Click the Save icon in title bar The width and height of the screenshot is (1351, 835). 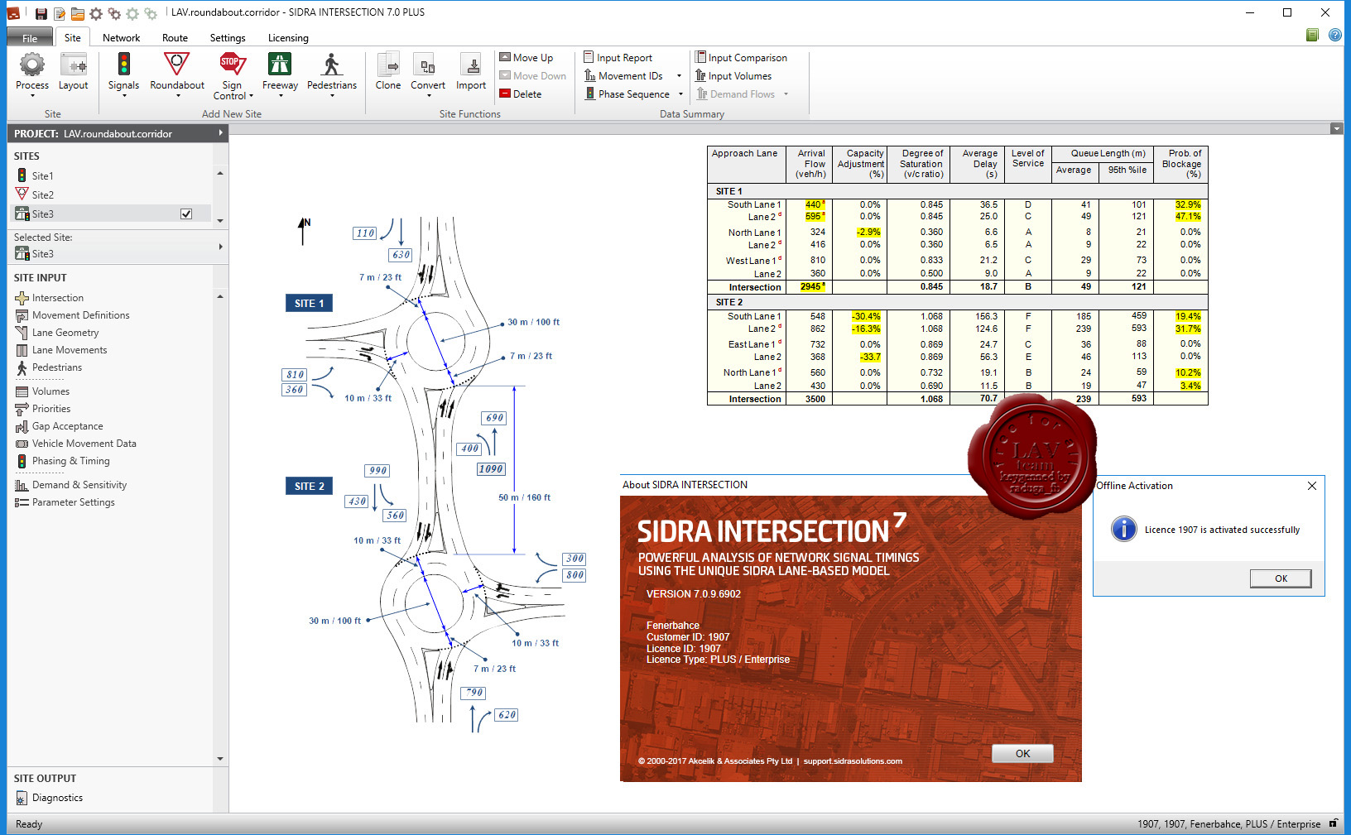41,13
